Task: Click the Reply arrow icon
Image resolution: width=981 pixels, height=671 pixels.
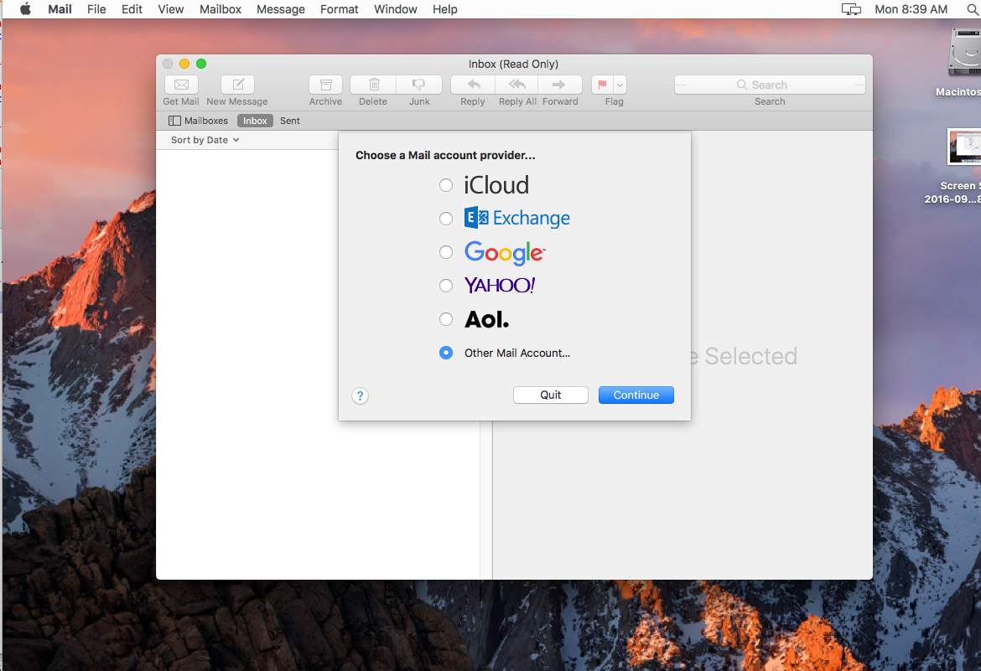Action: tap(474, 85)
